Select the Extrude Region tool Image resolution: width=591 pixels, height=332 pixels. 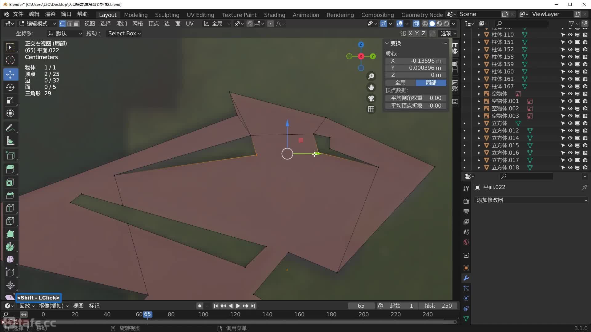point(10,169)
